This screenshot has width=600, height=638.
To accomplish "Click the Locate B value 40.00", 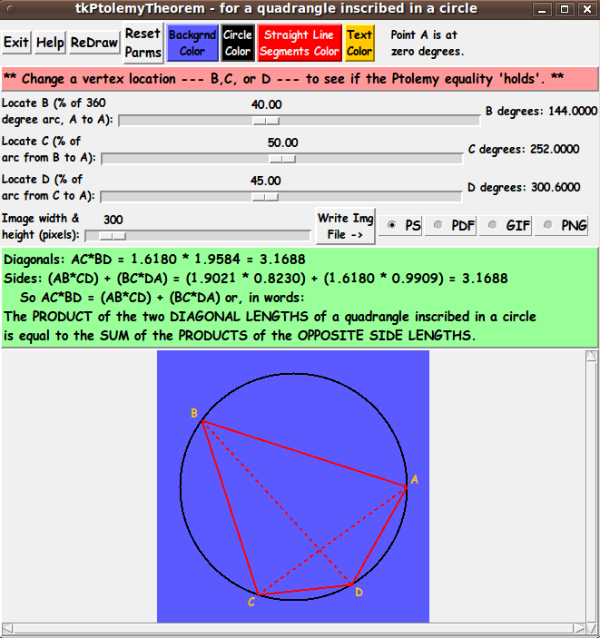I will click(x=266, y=104).
